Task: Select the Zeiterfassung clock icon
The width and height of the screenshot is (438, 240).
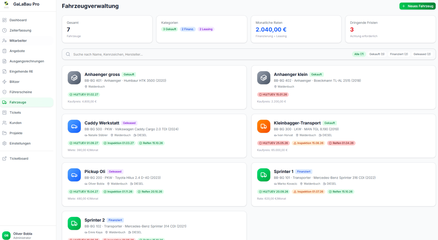Action: pyautogui.click(x=4, y=30)
